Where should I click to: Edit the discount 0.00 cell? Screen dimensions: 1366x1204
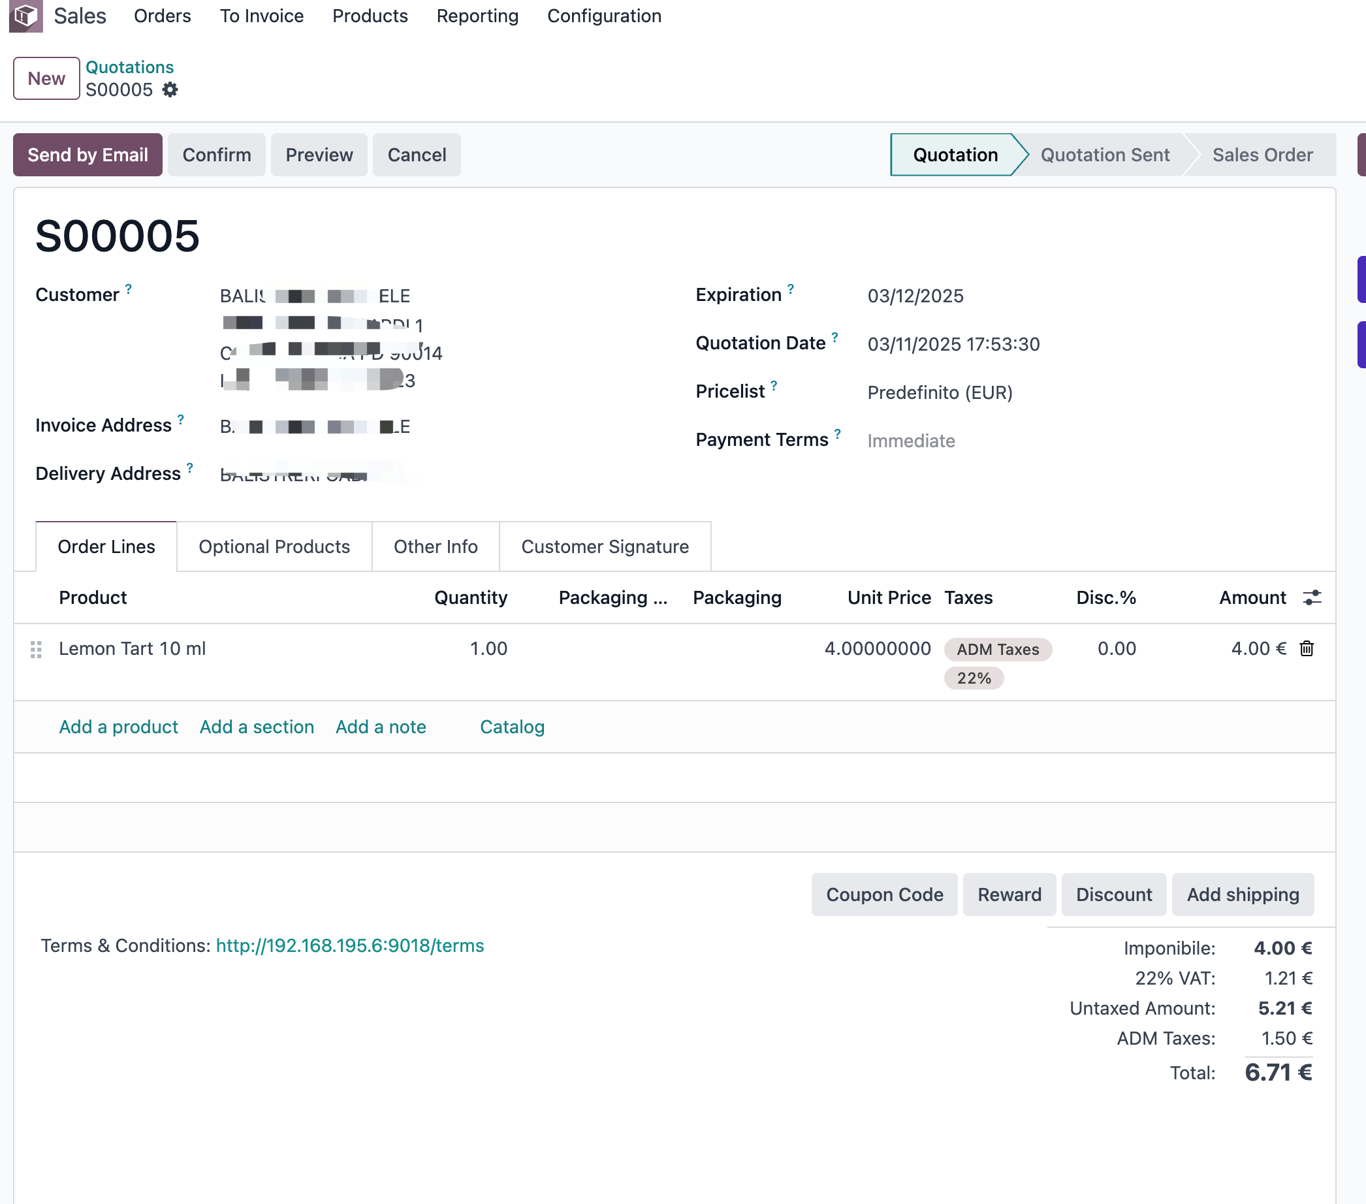pyautogui.click(x=1116, y=649)
